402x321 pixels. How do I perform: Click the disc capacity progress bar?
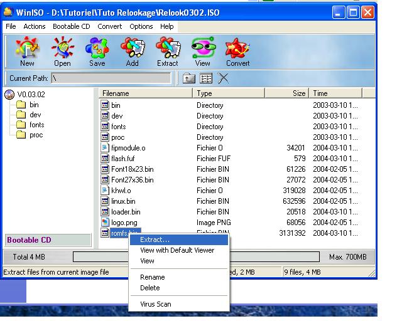click(x=196, y=257)
